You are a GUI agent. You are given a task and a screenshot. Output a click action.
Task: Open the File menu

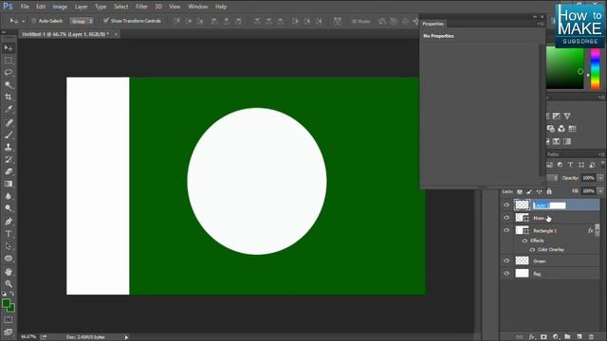25,7
